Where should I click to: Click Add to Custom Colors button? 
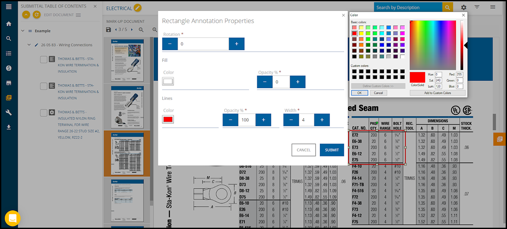pos(437,93)
